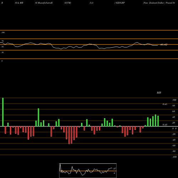Image resolution: width=178 pixels, height=178 pixels.
Task: Click the '(5,5' parameter text in header
Action: click(91, 3)
